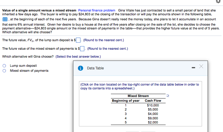This screenshot has height=132, width=223.
Task: Click the Mixed Stream table title
Action: (x=138, y=96)
